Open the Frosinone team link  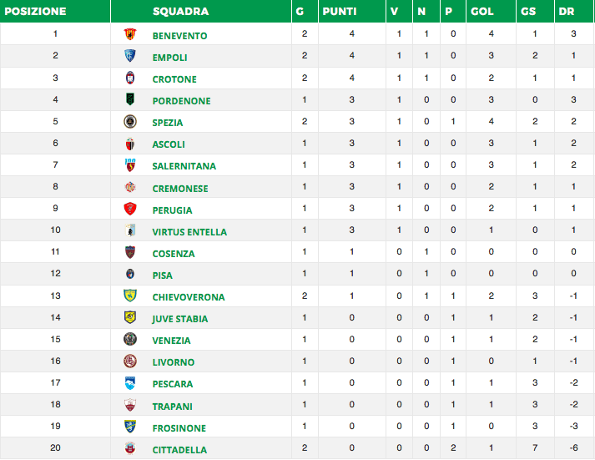click(179, 428)
